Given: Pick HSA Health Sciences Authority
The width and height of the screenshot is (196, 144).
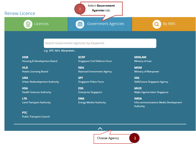Looking at the screenshot, I should coord(36,90).
